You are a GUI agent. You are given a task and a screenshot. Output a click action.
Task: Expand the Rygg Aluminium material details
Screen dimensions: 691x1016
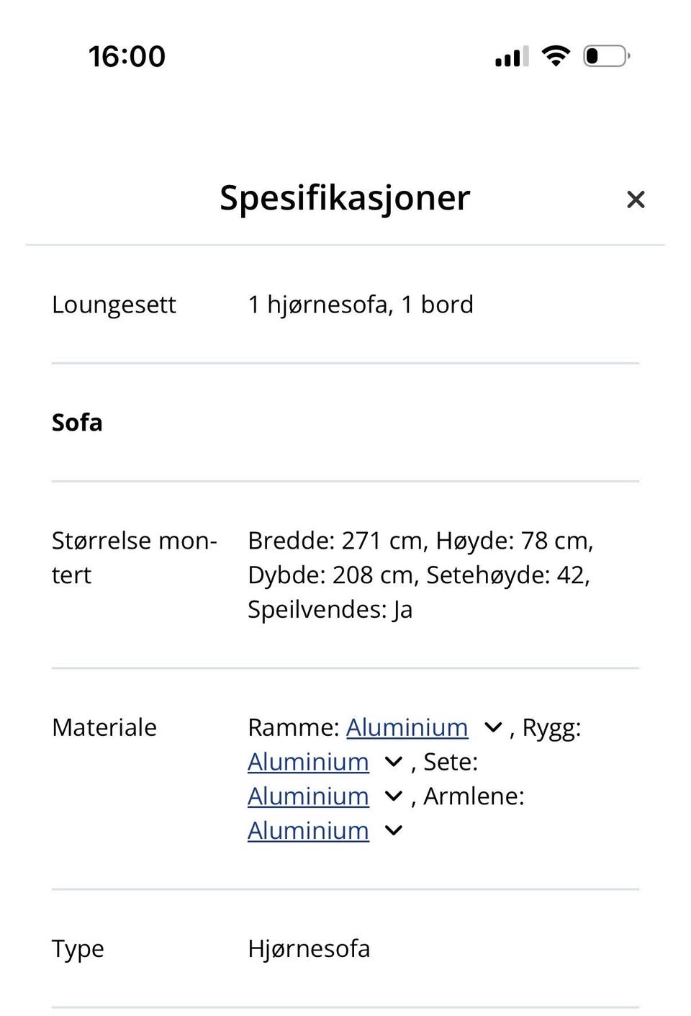click(x=393, y=761)
